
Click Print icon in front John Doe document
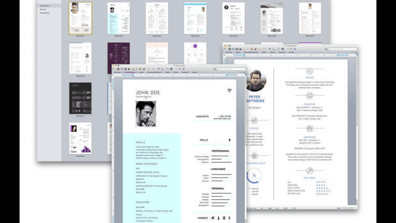coord(129,69)
